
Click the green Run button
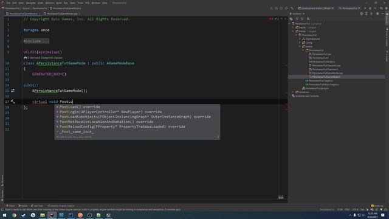click(x=365, y=8)
